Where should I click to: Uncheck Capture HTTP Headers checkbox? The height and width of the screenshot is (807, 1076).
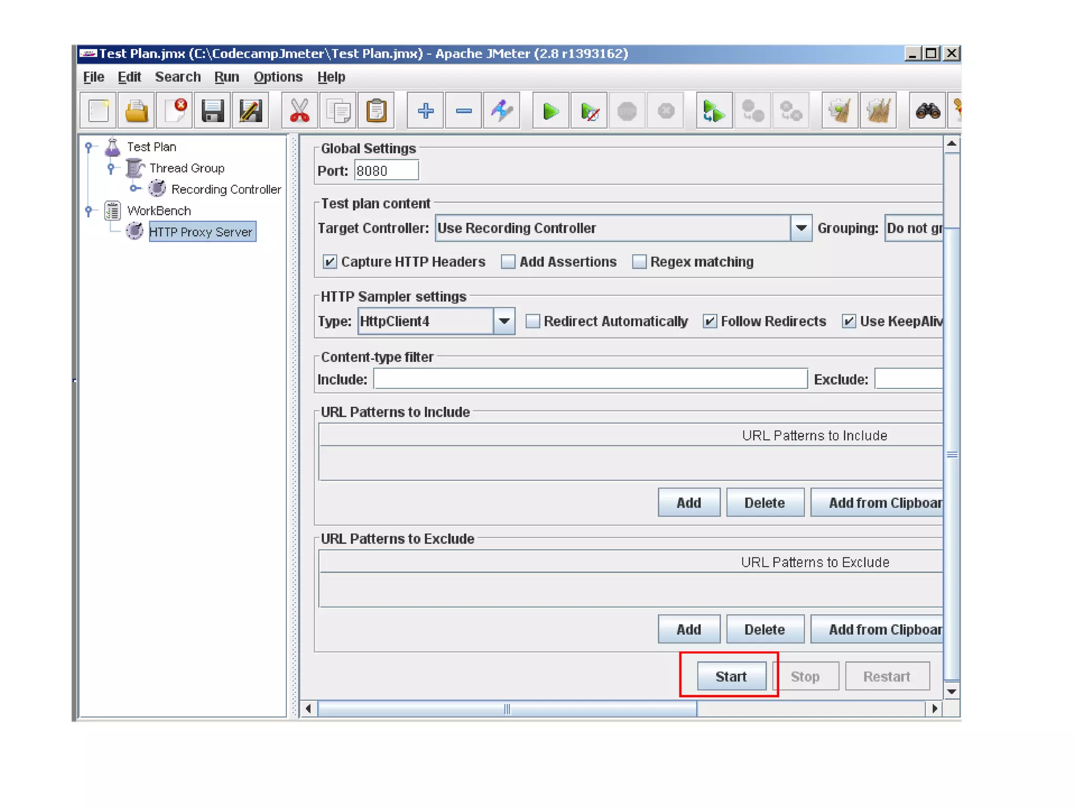coord(329,262)
